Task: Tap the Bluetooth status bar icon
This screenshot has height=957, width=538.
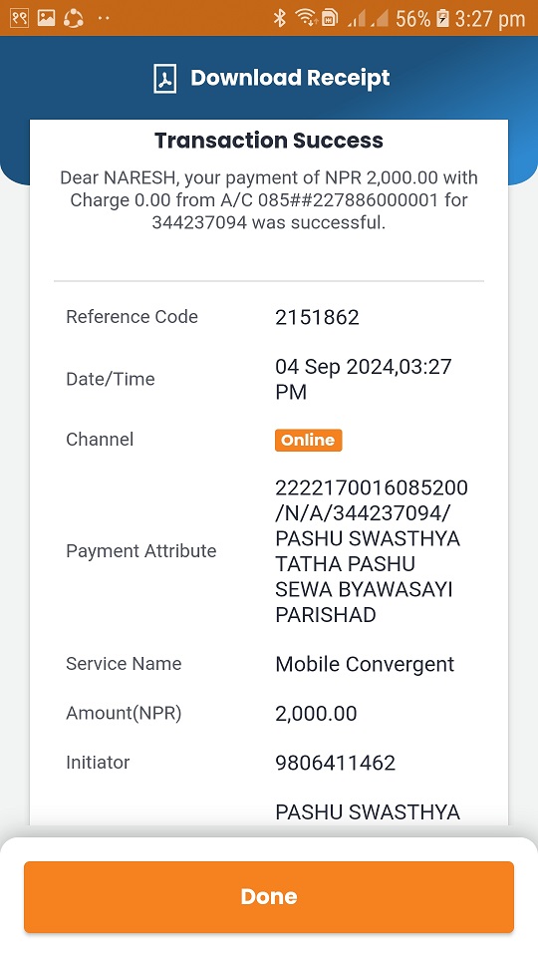Action: (x=279, y=18)
